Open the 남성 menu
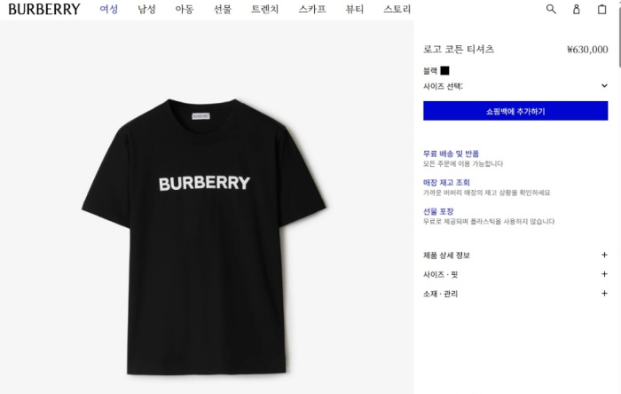 tap(146, 9)
